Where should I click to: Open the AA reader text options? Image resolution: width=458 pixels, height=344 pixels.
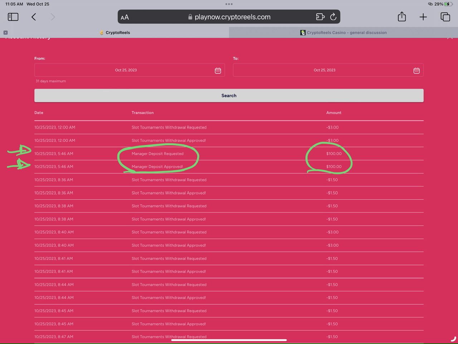pyautogui.click(x=125, y=17)
